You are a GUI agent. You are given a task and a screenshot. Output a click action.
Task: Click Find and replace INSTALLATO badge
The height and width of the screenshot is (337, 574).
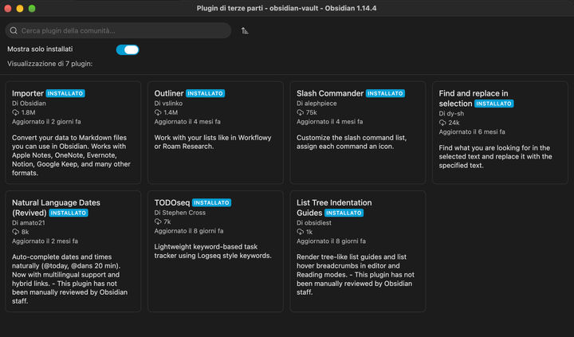click(x=493, y=104)
